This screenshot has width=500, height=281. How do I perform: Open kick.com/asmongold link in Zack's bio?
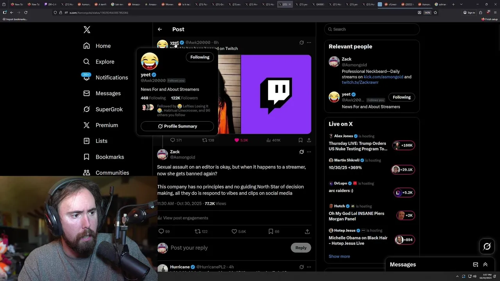click(383, 77)
